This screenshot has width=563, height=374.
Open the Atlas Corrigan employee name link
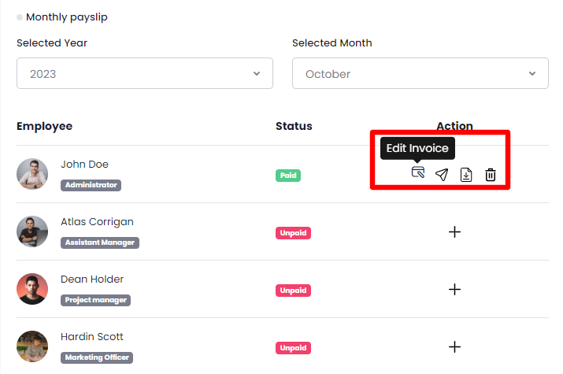point(97,222)
